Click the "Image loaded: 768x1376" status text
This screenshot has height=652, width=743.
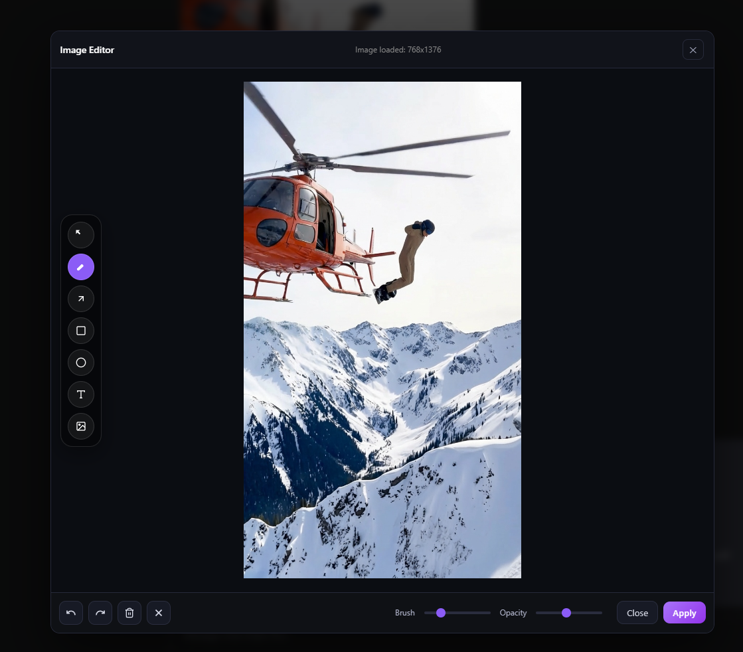coord(398,50)
